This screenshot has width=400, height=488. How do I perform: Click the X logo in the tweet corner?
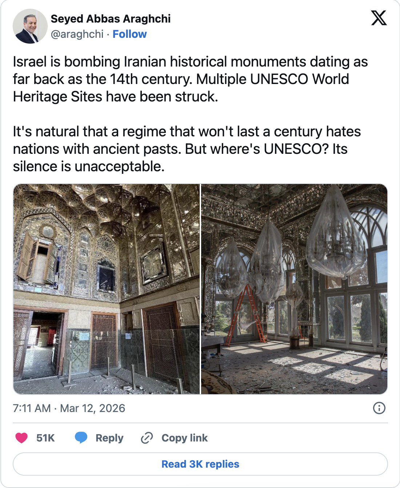(x=379, y=18)
